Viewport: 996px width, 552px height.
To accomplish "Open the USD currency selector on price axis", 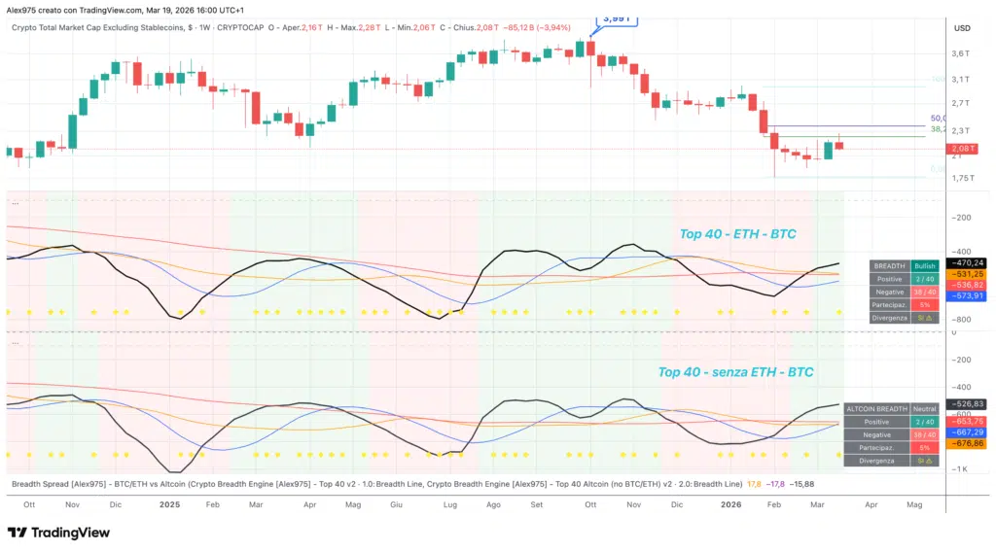I will pyautogui.click(x=963, y=27).
